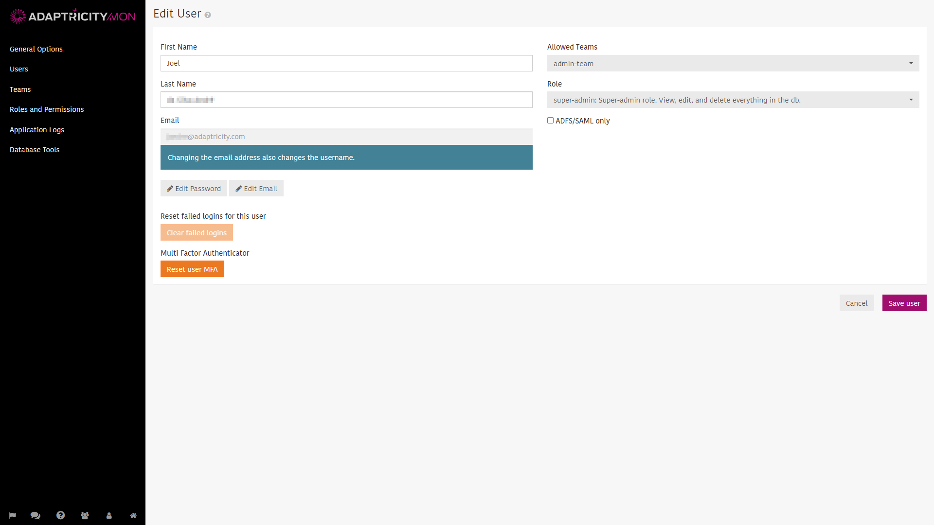934x525 pixels.
Task: Open the group users icon
Action: (85, 515)
